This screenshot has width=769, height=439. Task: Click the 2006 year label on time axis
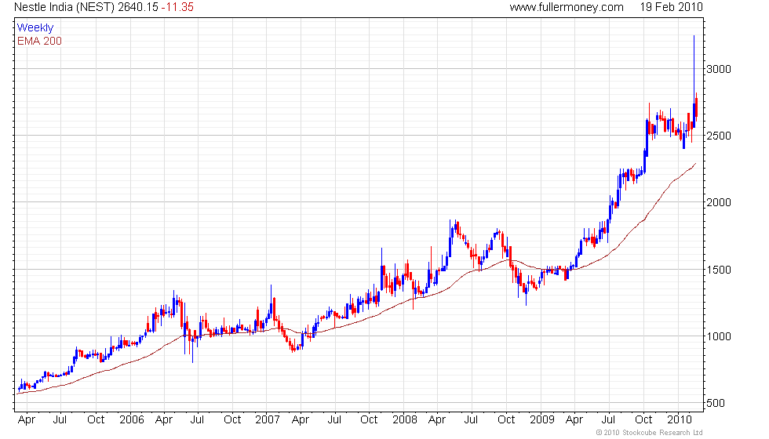[x=132, y=420]
